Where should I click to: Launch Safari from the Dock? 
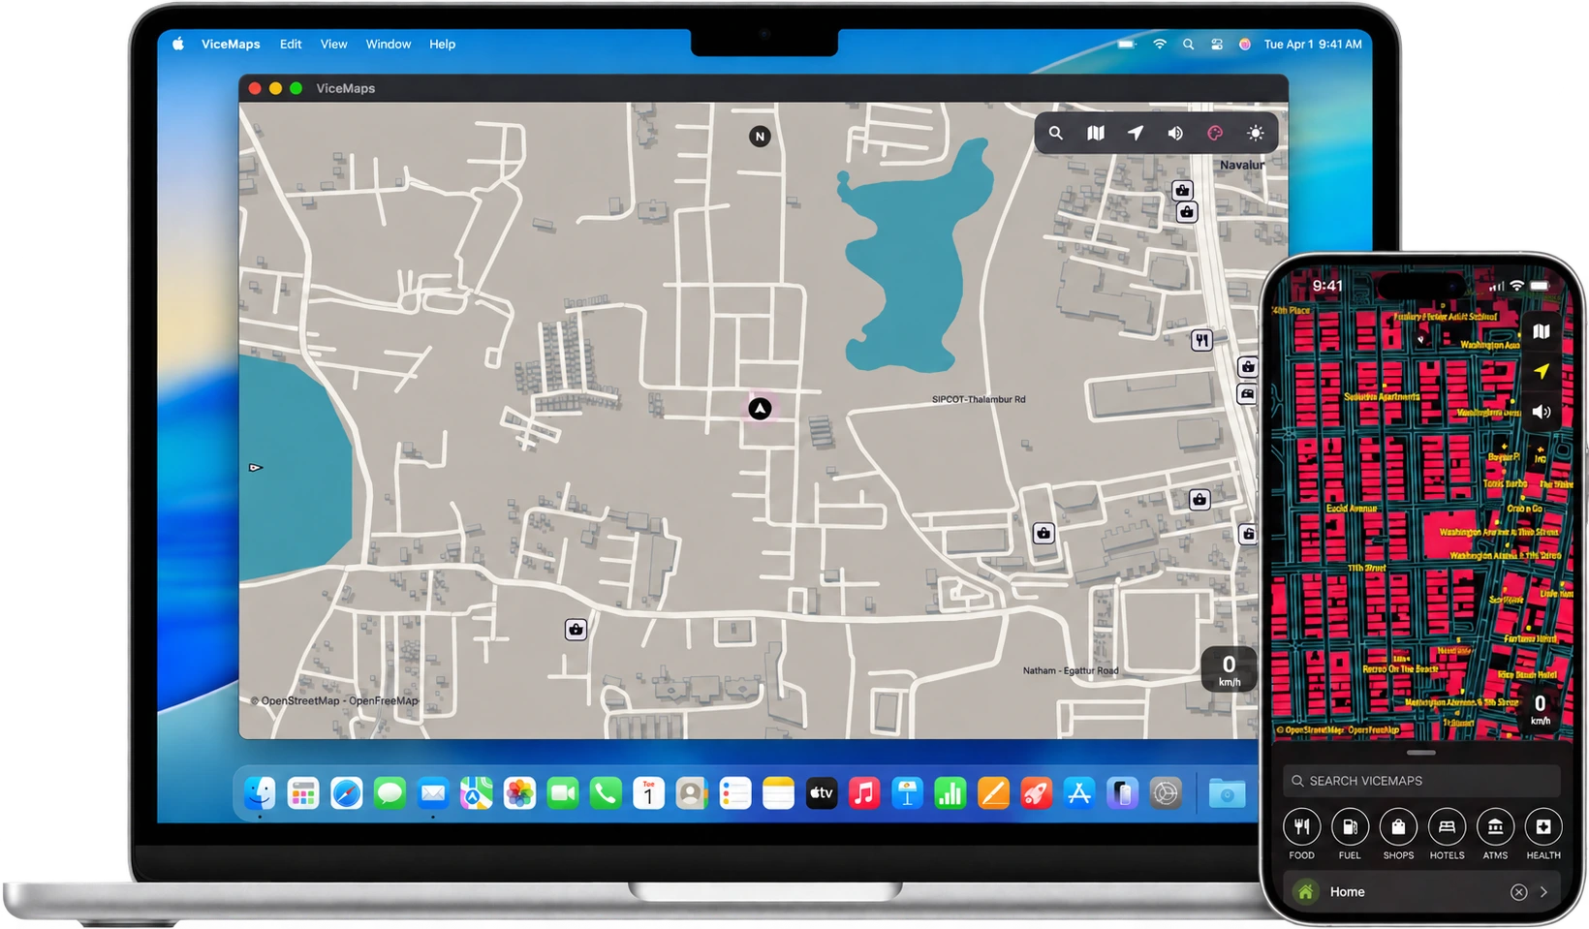tap(346, 794)
